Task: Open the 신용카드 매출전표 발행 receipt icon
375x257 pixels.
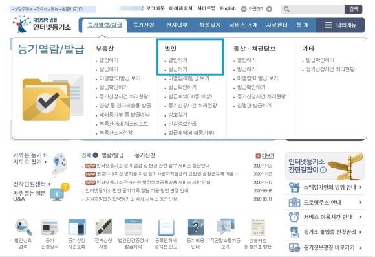Action: (257, 227)
